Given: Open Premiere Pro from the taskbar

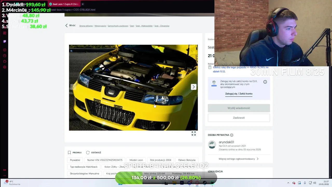Looking at the screenshot, I should pos(182,183).
